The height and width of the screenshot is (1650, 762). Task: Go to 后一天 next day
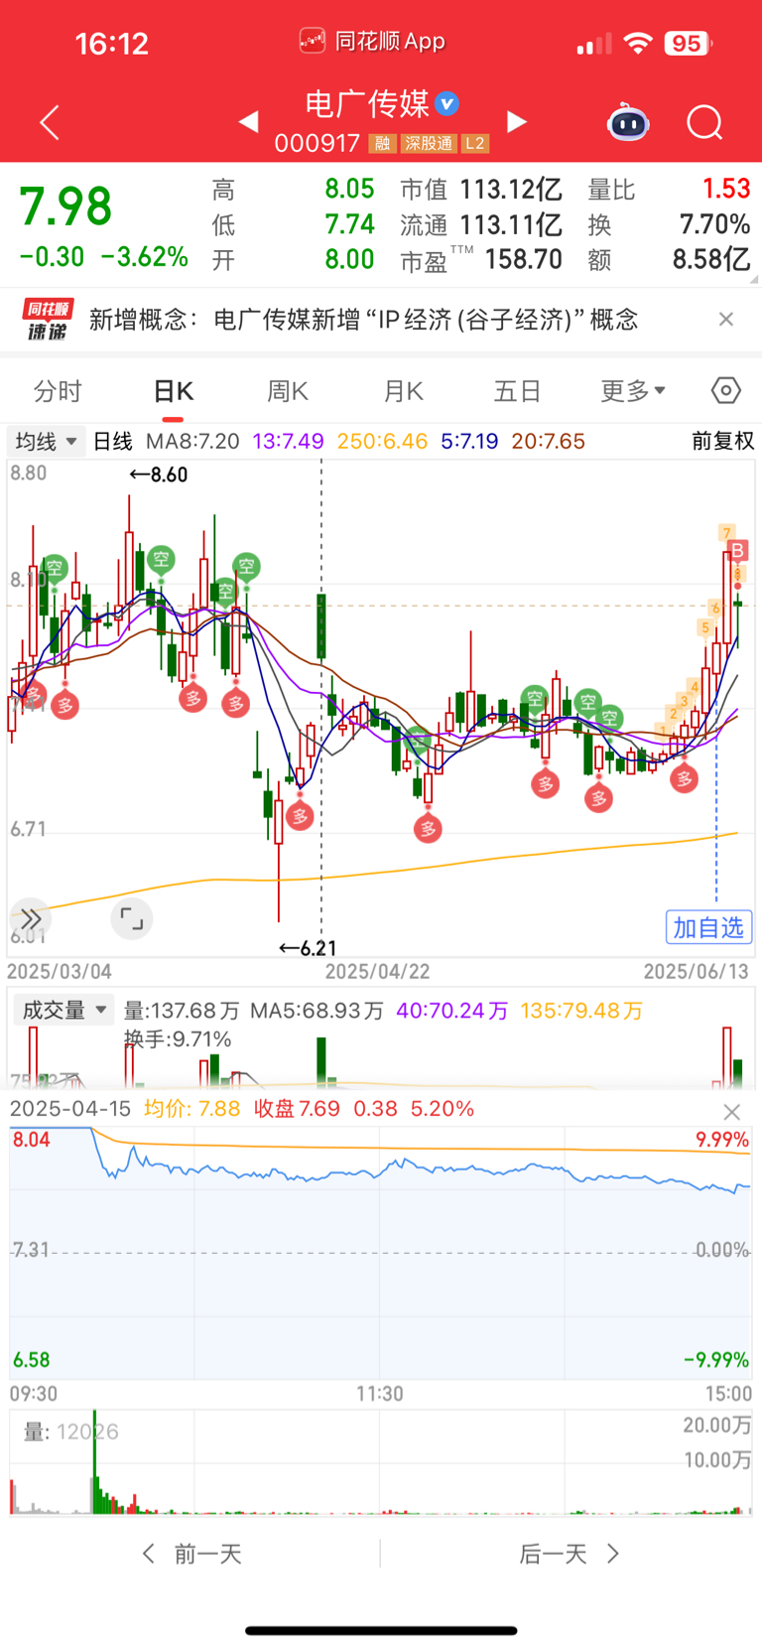pos(570,1554)
